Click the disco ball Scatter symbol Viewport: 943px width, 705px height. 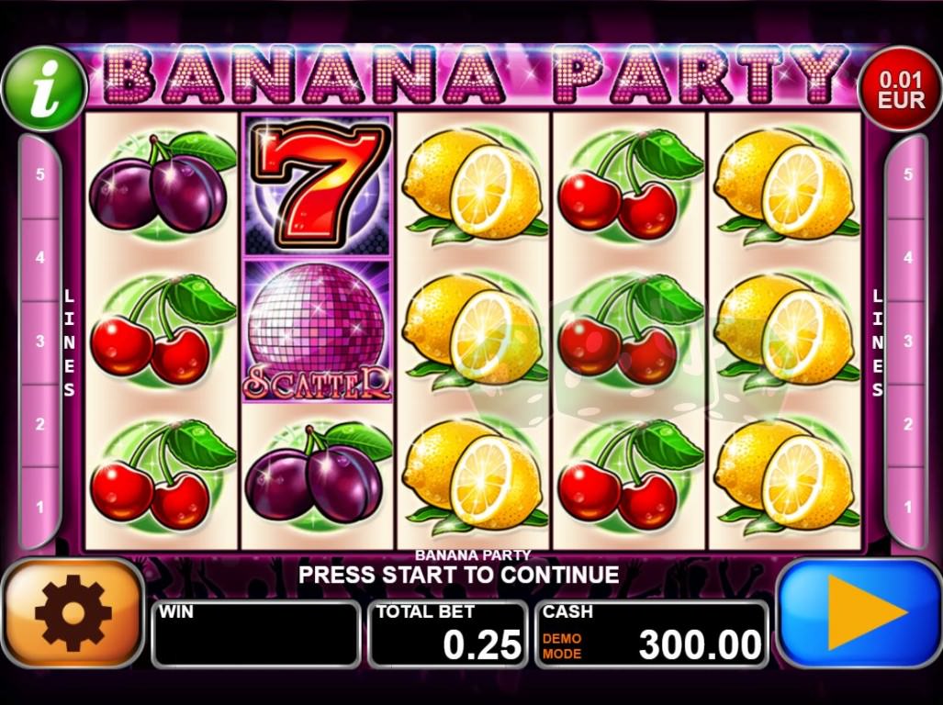317,330
